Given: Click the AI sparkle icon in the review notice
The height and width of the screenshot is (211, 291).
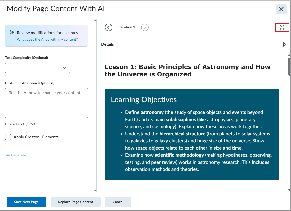Looking at the screenshot, I should (12, 32).
